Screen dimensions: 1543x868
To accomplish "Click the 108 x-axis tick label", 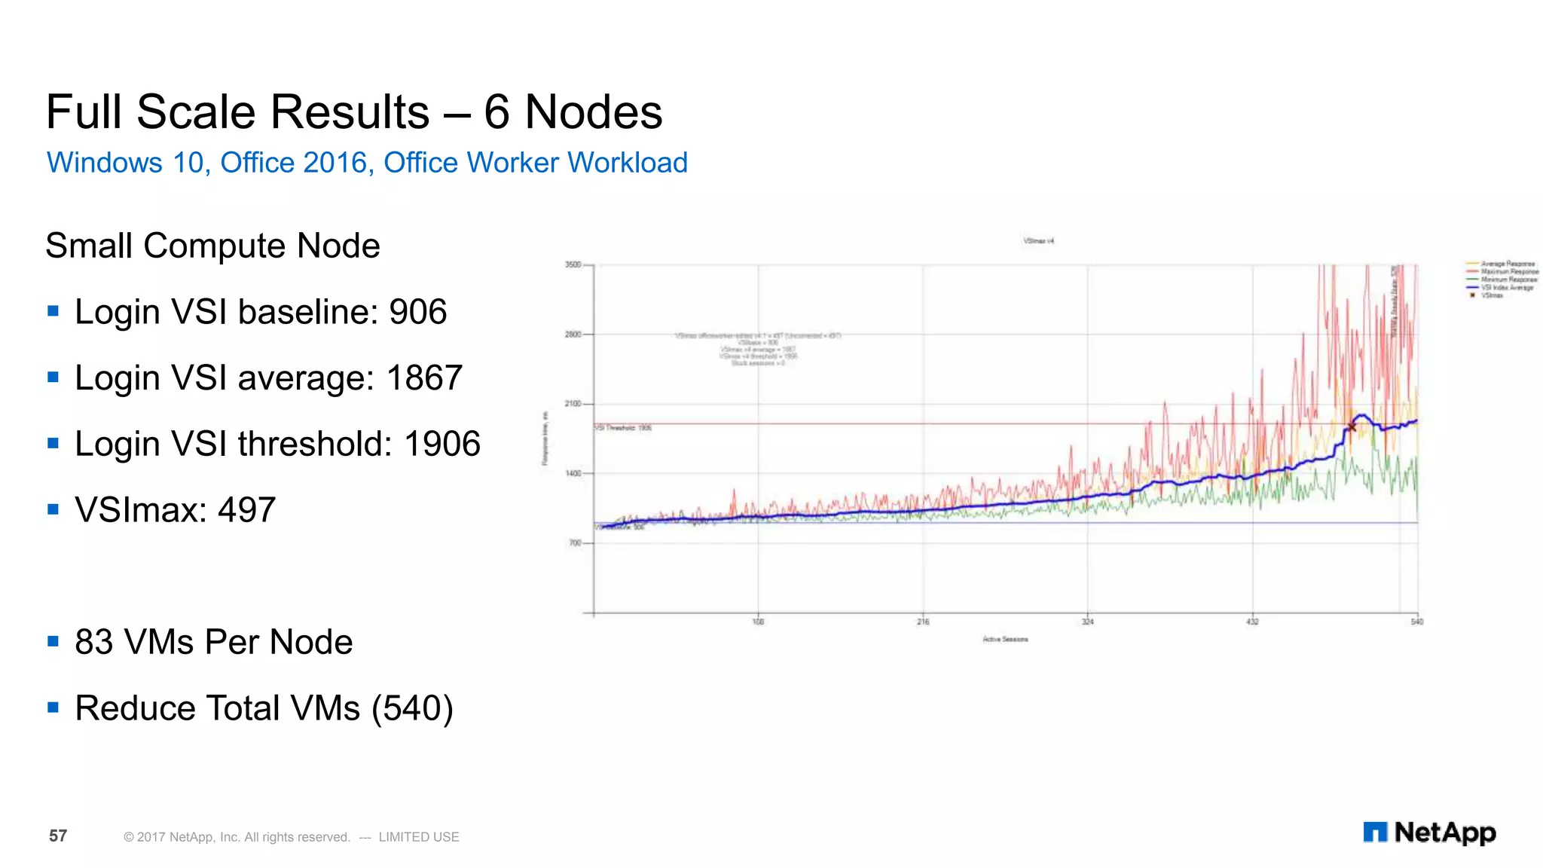I will 759,622.
